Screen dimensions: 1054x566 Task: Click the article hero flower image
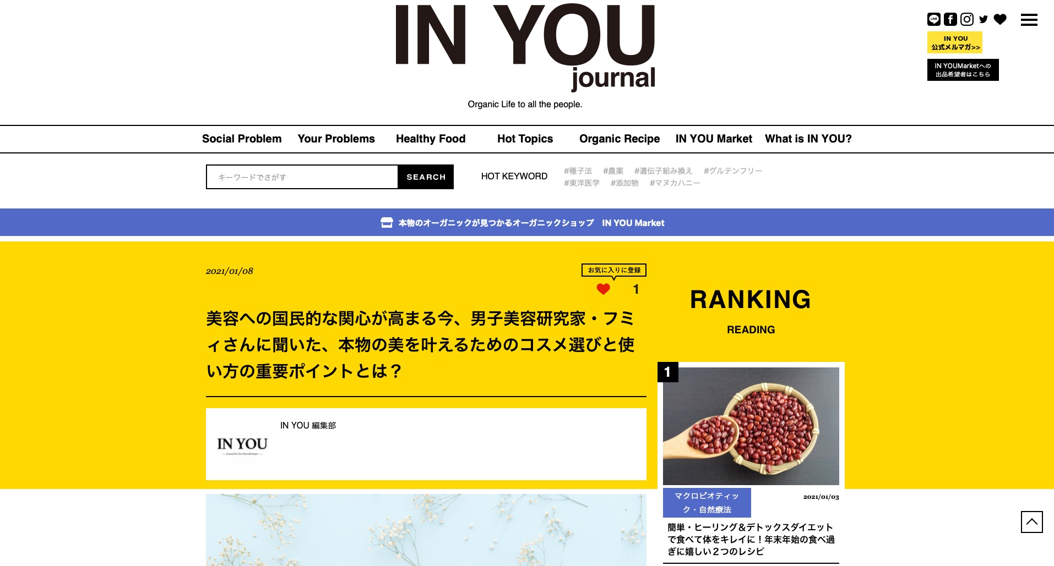(x=426, y=530)
